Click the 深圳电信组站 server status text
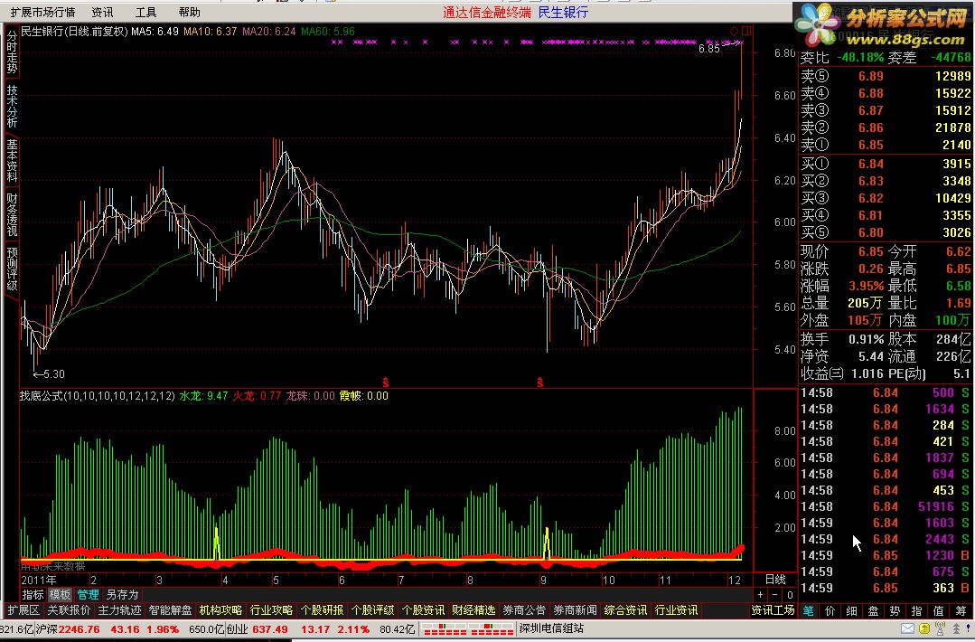Screen dimensions: 975x642 pyautogui.click(x=551, y=629)
